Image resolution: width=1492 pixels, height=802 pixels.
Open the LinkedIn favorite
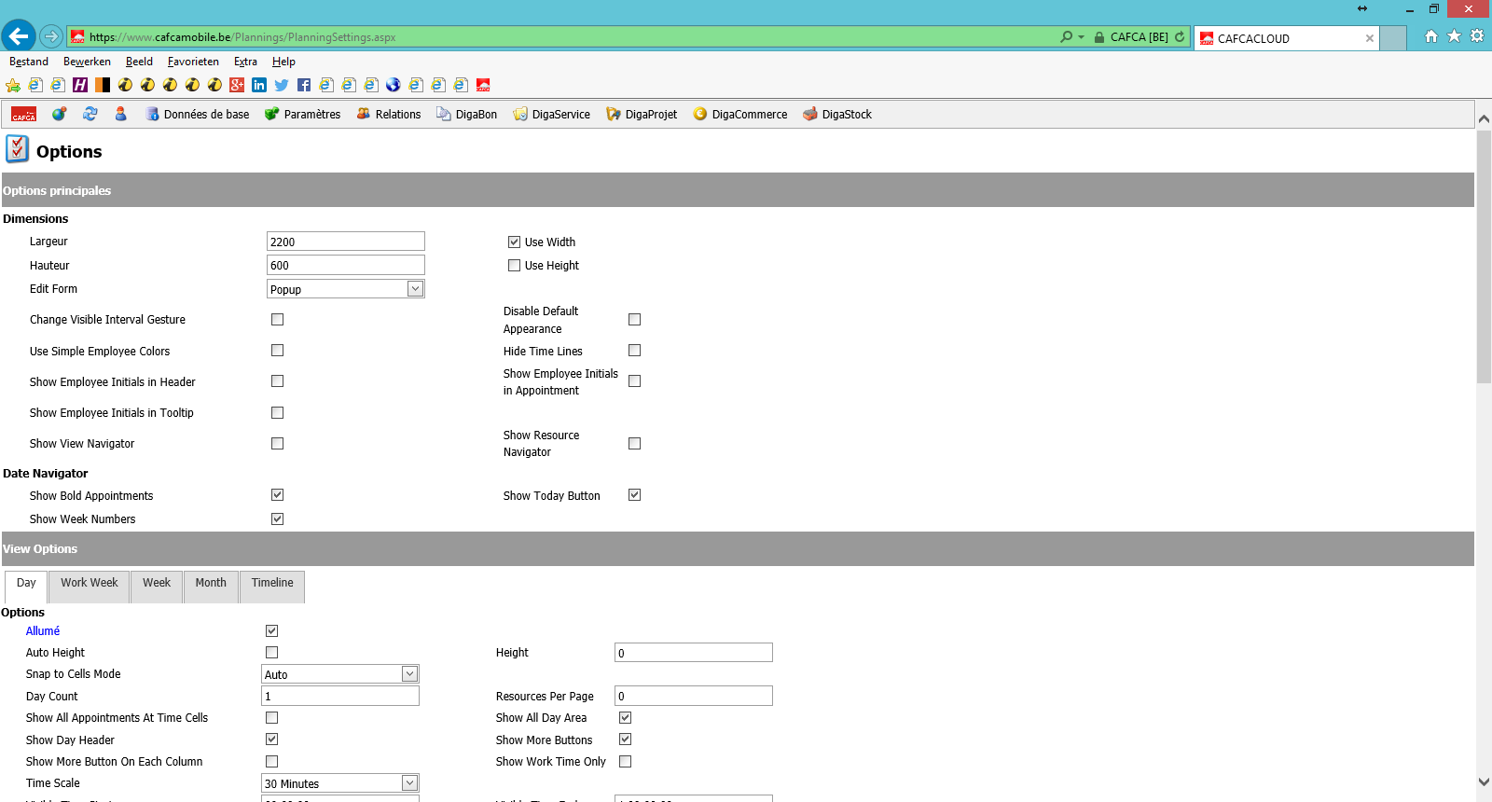pos(259,85)
